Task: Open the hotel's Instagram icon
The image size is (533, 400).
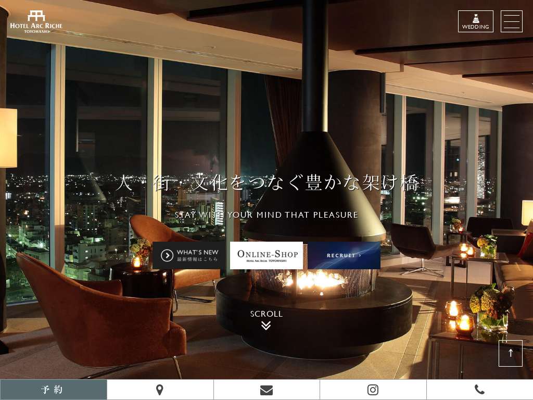Action: (373, 390)
